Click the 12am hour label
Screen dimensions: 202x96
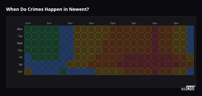[x=28, y=23]
